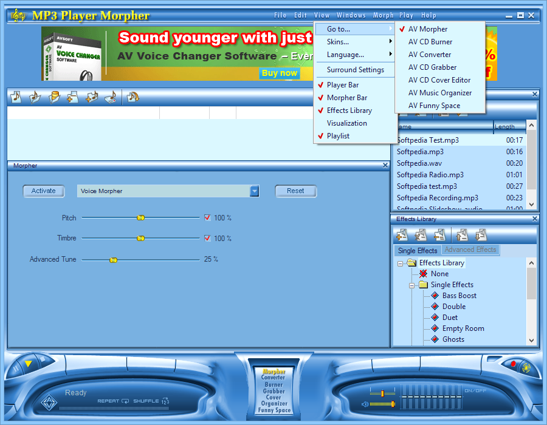Screen dimensions: 547x425
Task: Adjust the Pitch slider handle
Action: [140, 218]
